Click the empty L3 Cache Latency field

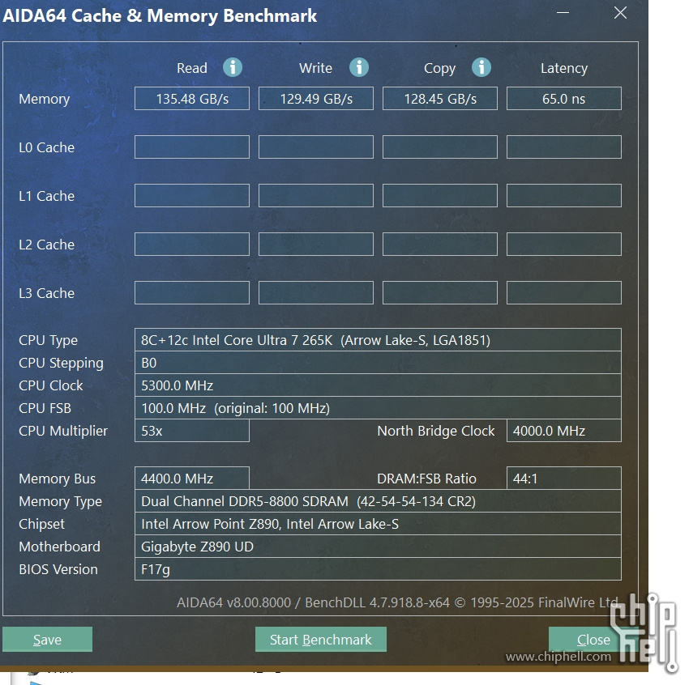point(564,293)
